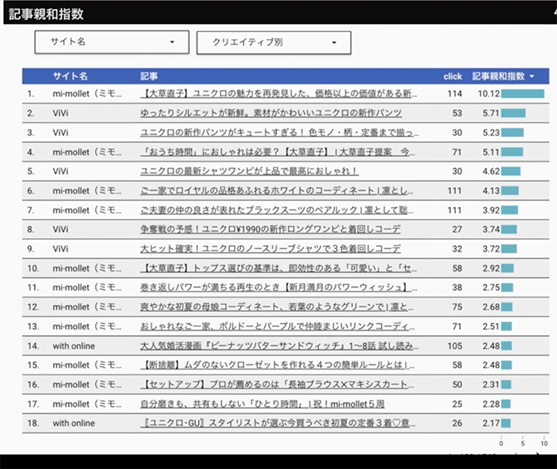Select click value 27 in row 8

(x=458, y=229)
